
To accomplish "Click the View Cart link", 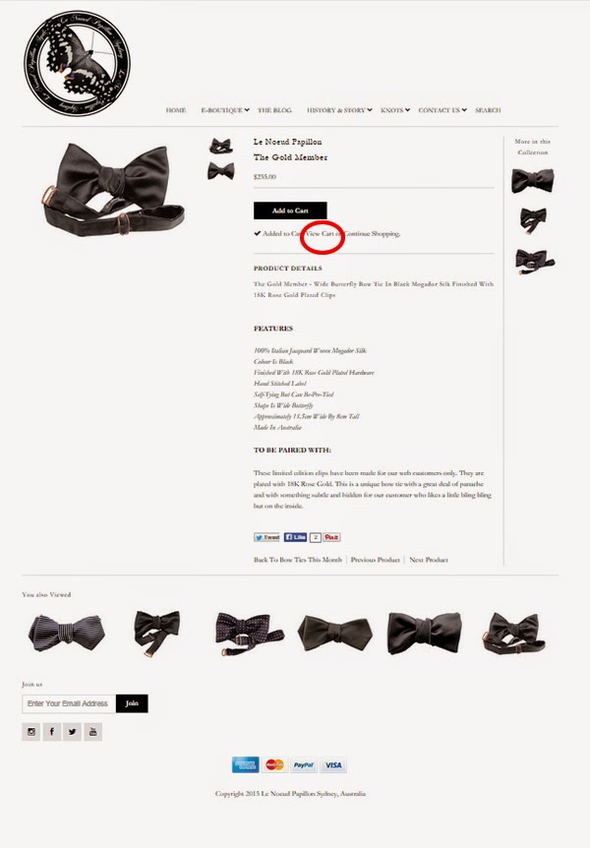I will [x=320, y=233].
